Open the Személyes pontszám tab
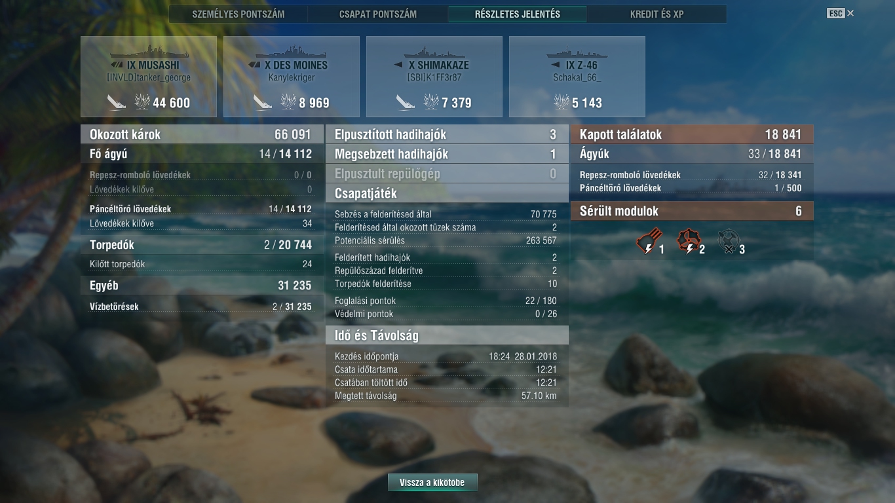 click(x=238, y=14)
